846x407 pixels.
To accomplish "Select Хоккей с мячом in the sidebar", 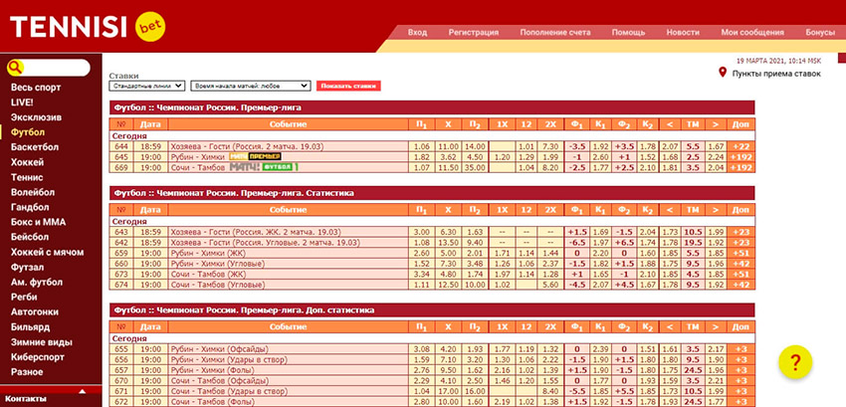I will pos(47,252).
